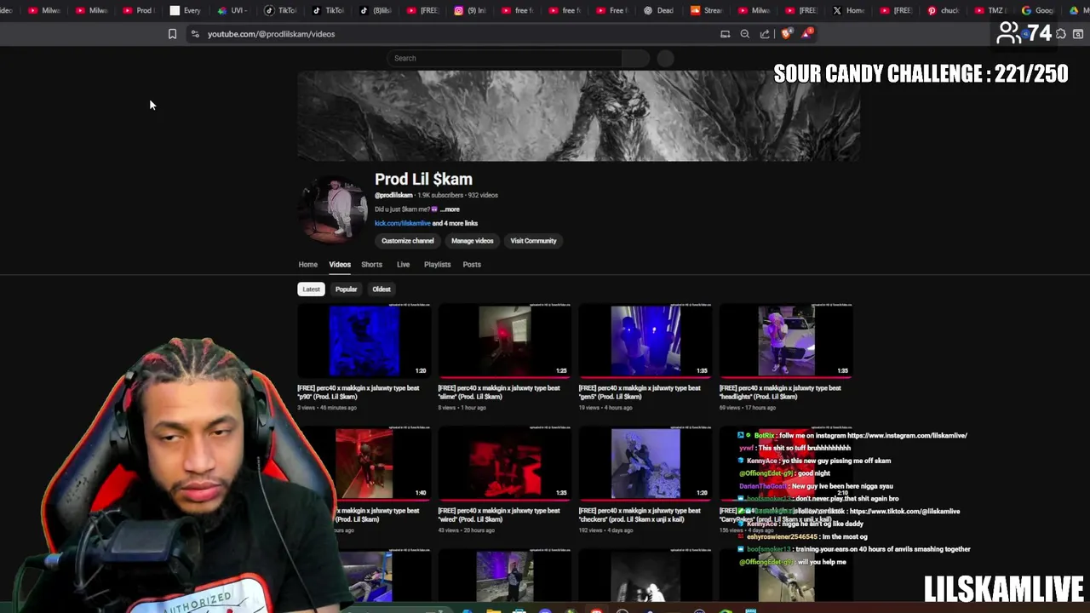The height and width of the screenshot is (613, 1090).
Task: Open the kick.com/lilskamlive link
Action: click(402, 223)
